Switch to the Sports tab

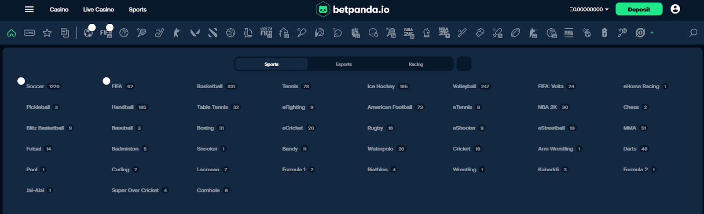[271, 64]
